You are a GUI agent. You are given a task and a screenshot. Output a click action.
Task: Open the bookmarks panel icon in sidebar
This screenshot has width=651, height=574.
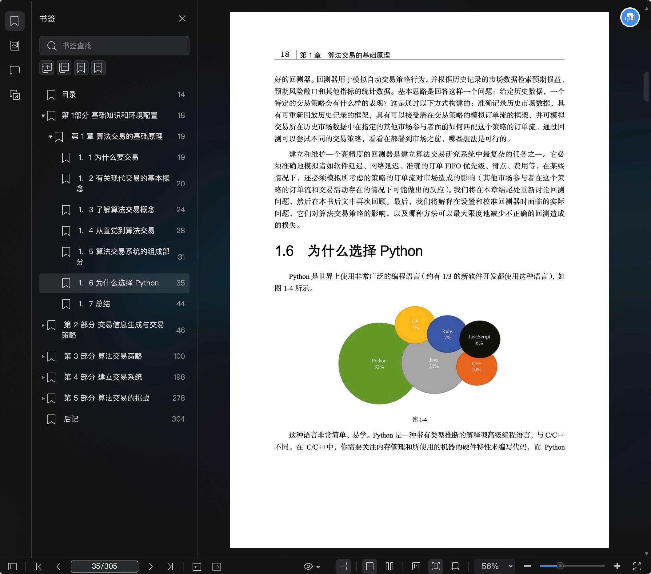point(15,21)
